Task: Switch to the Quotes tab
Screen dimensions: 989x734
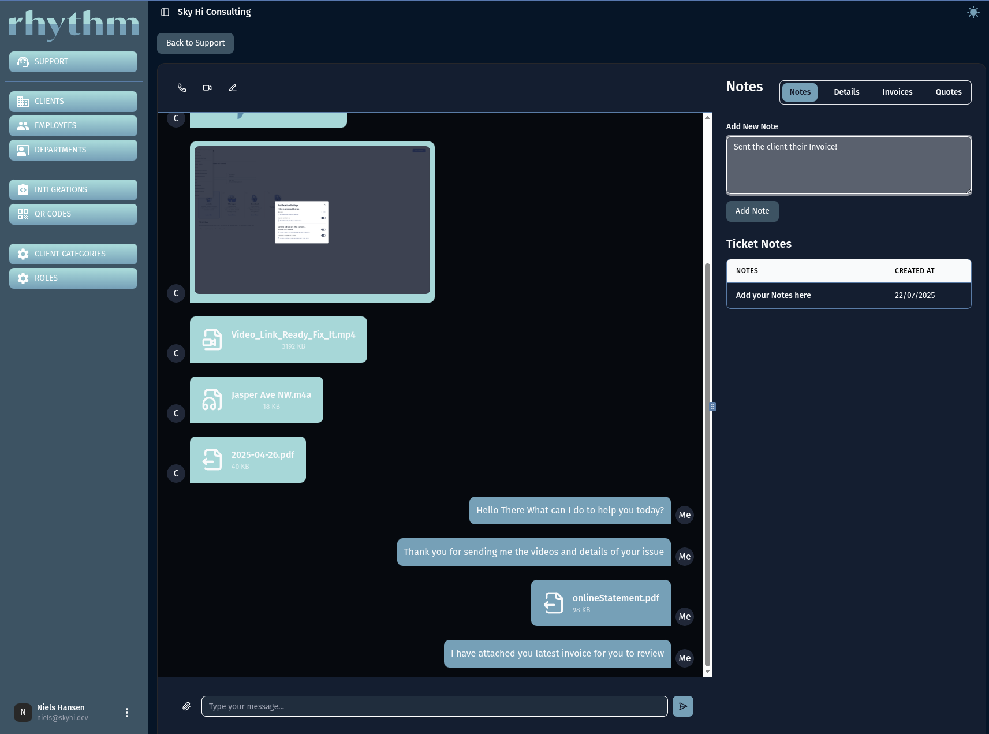Action: (949, 92)
